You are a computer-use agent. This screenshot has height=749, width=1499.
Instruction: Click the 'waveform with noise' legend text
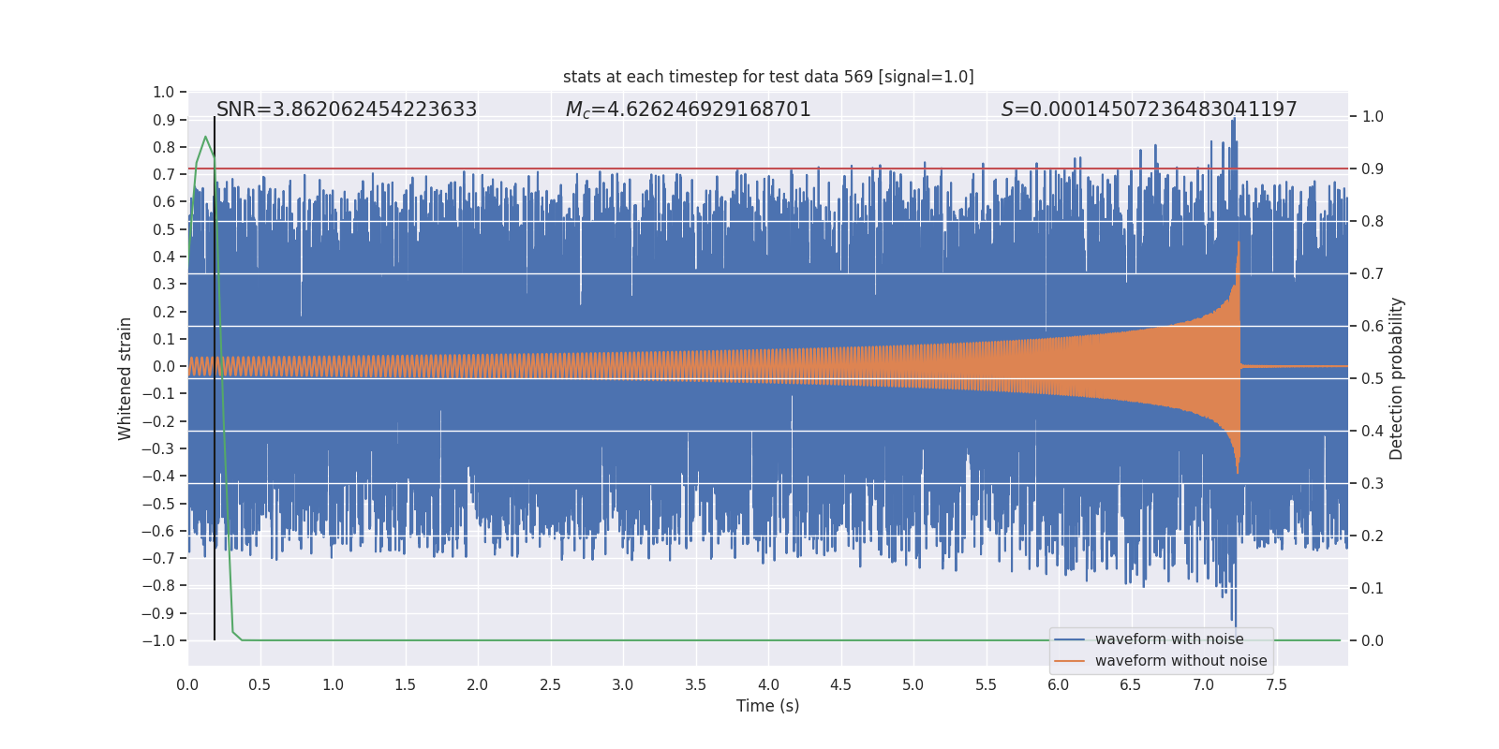pos(1169,639)
